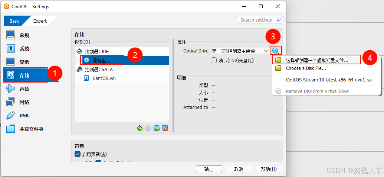
Task: Click the 明细 details heading
Action: coord(181,78)
